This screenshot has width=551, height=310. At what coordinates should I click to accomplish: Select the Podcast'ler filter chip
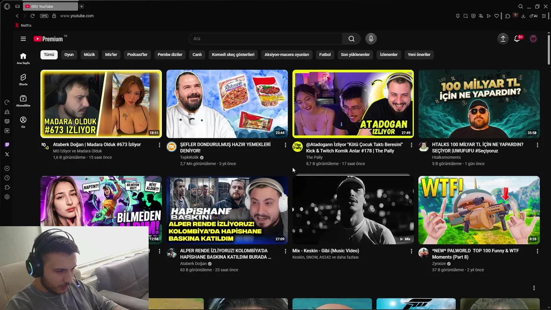[x=137, y=55]
